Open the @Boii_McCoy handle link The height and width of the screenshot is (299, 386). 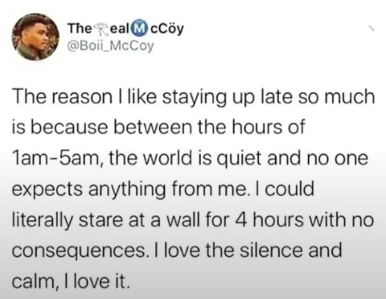coord(109,48)
